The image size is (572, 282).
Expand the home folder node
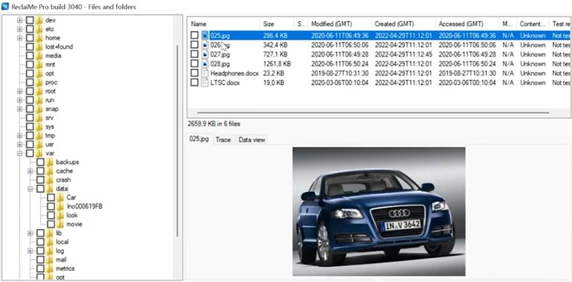(20, 38)
